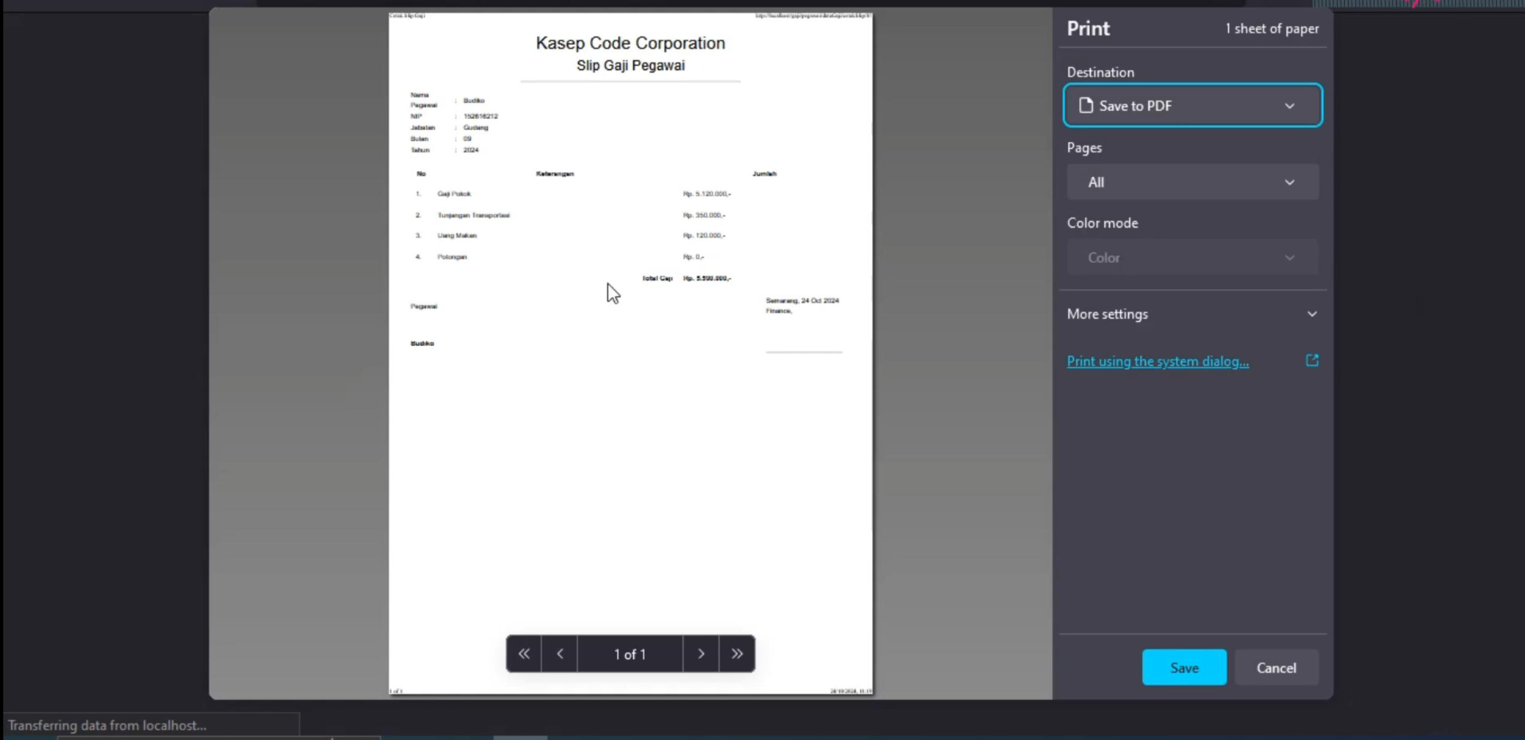Click the Save button
Viewport: 1525px width, 740px height.
pyautogui.click(x=1184, y=668)
